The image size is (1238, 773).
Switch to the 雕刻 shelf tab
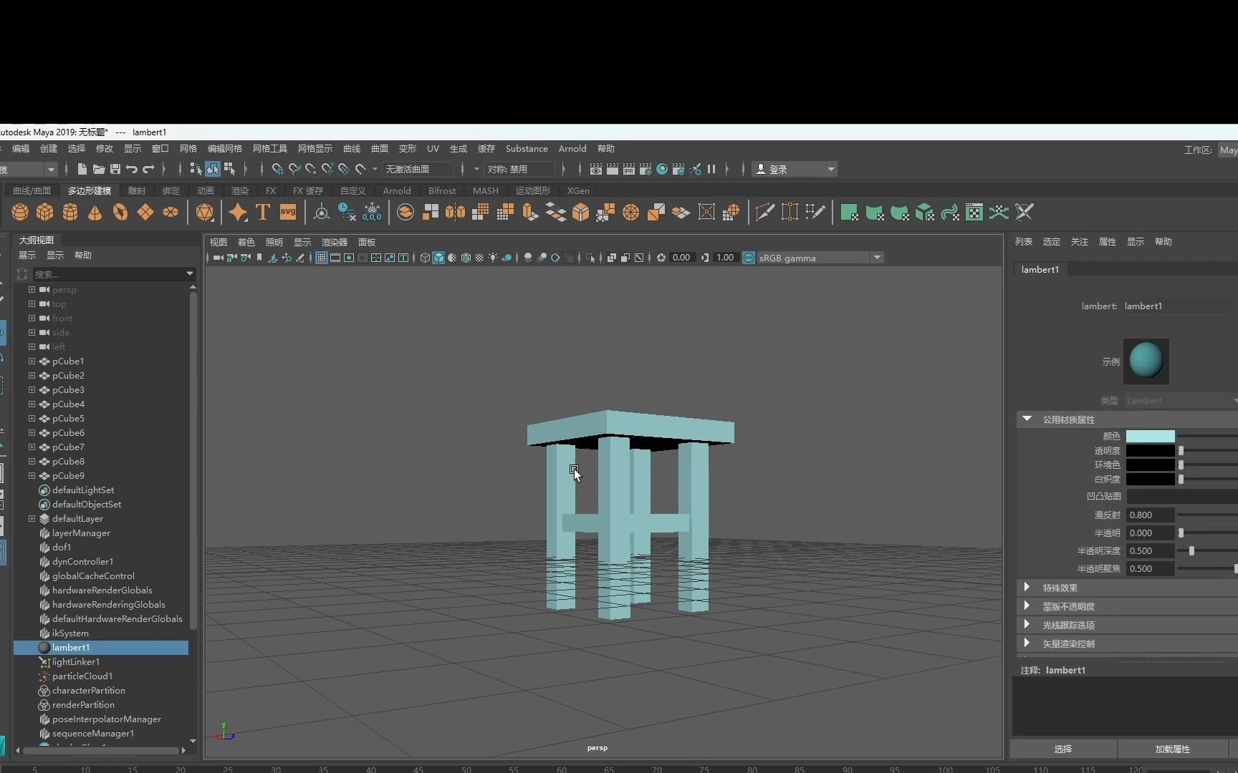coord(137,191)
